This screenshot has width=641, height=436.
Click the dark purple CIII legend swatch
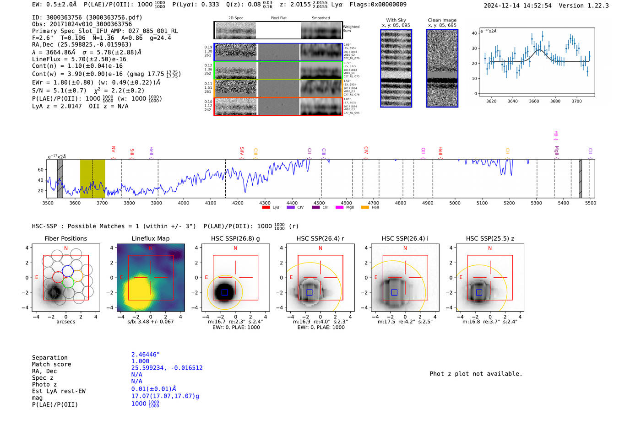[x=316, y=208]
